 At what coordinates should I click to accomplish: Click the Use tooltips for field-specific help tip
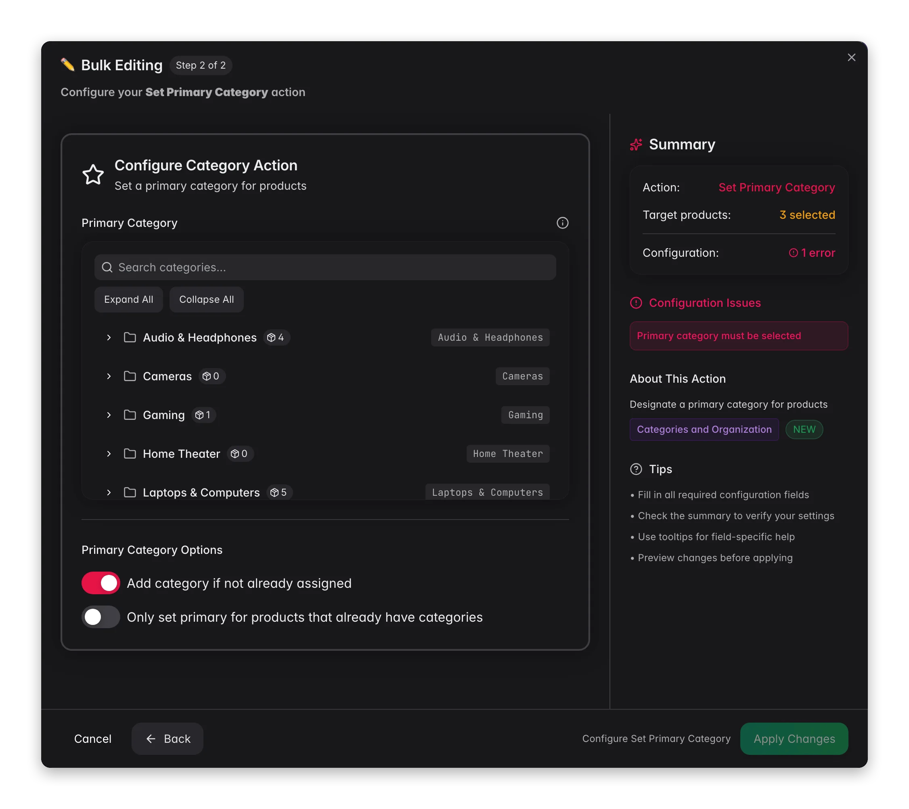pos(716,537)
